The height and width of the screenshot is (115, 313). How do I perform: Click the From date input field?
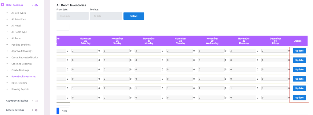72,16
